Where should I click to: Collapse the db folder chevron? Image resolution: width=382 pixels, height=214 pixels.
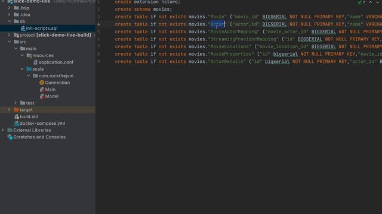pyautogui.click(x=10, y=21)
